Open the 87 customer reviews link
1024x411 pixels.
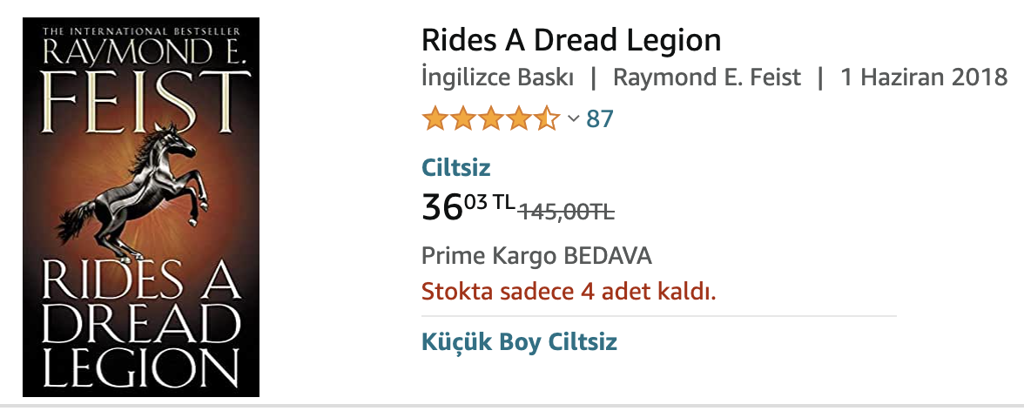tap(600, 118)
